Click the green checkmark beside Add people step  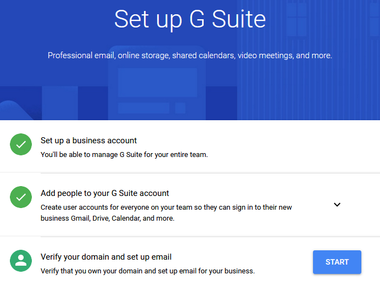(21, 197)
